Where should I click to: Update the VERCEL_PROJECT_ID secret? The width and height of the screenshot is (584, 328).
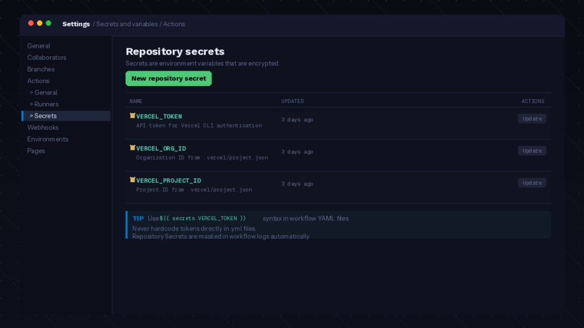point(532,182)
